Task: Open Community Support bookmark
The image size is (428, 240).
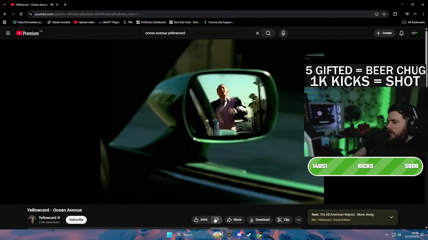Action: pyautogui.click(x=218, y=22)
